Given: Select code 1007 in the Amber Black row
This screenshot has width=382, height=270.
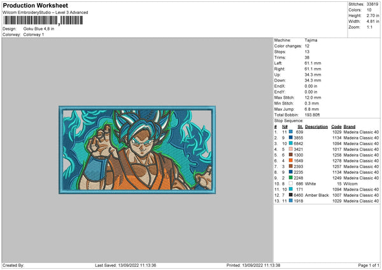Looking at the screenshot, I should pyautogui.click(x=337, y=195).
